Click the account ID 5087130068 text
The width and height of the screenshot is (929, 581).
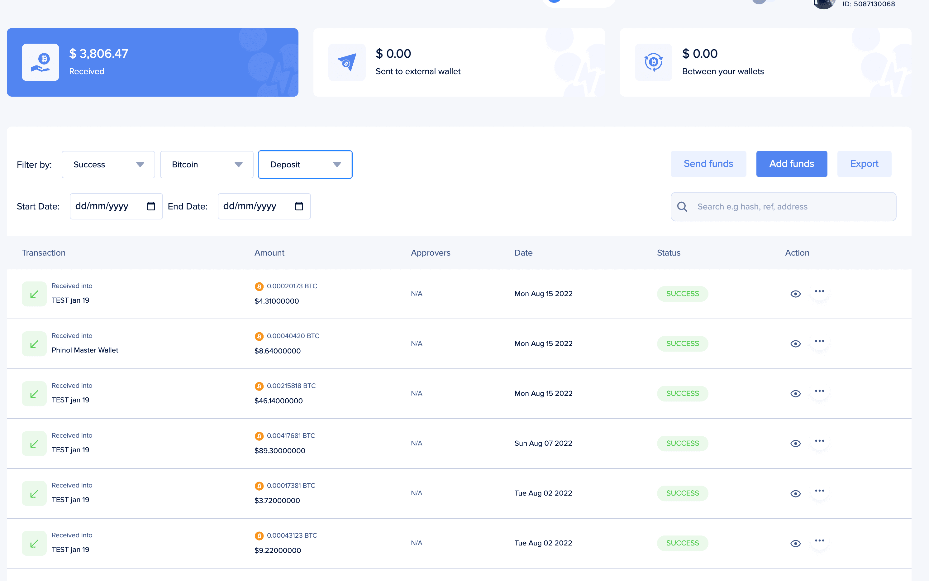click(x=869, y=4)
